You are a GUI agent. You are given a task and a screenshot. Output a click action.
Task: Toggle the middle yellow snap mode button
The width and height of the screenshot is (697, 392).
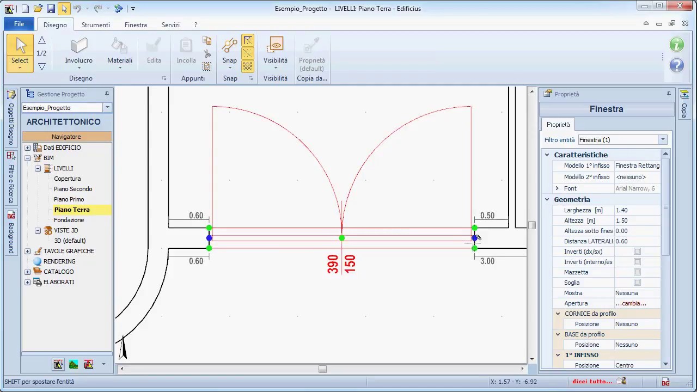coord(248,53)
